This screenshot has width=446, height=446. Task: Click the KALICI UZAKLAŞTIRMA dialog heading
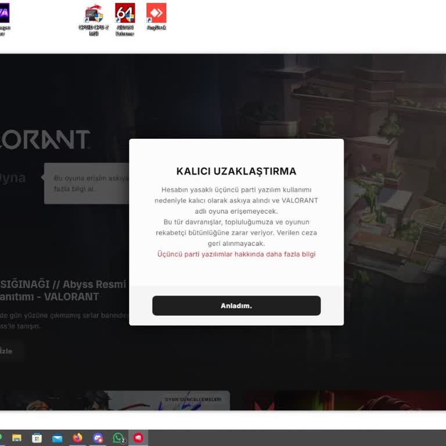point(236,171)
